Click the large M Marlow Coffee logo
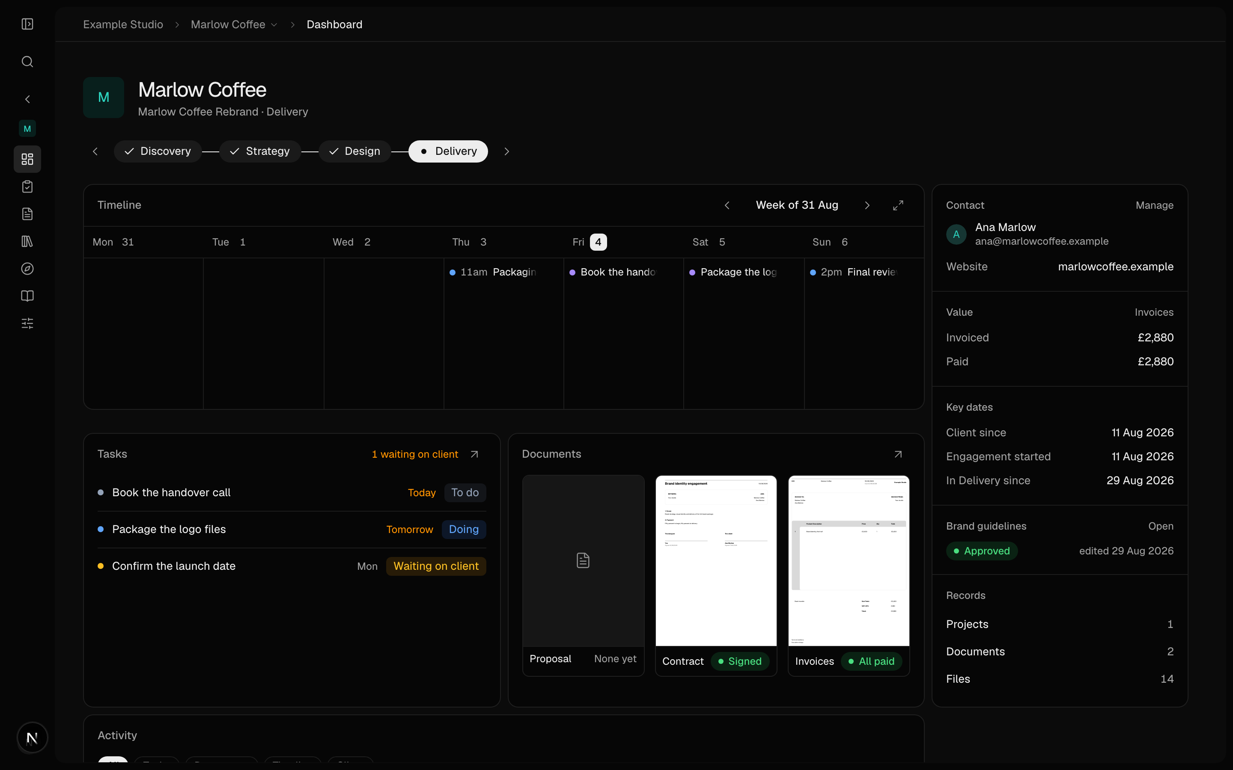1233x770 pixels. coord(104,97)
